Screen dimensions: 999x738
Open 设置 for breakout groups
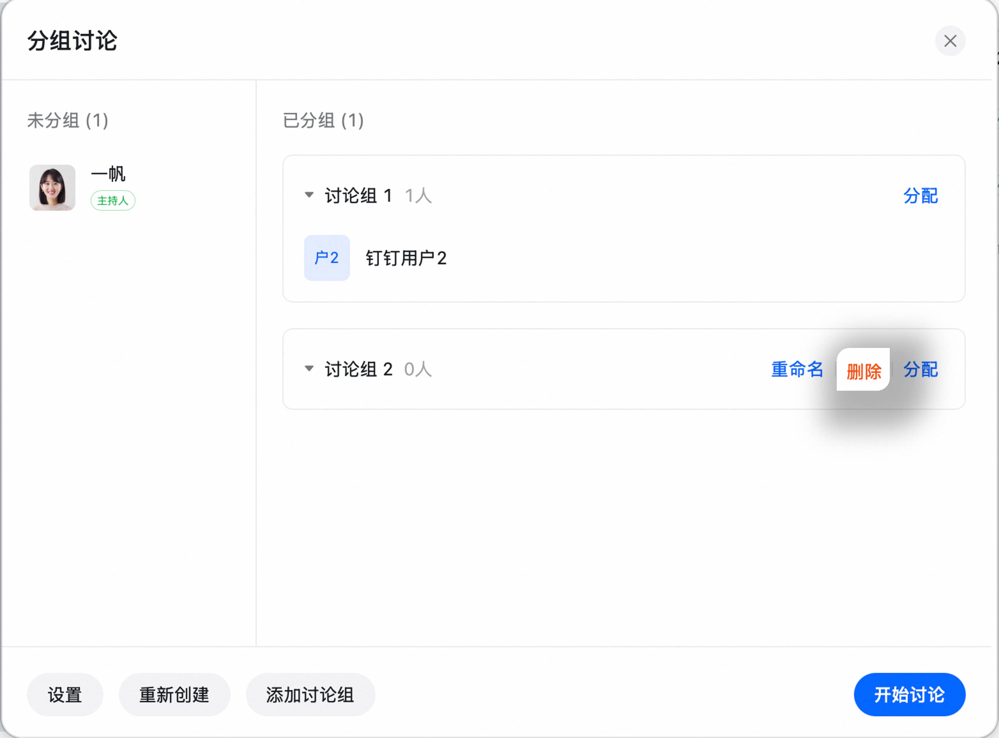coord(65,695)
